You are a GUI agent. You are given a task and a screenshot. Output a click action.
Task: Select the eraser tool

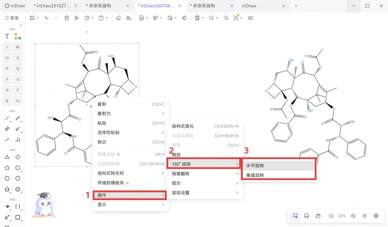pos(118,18)
